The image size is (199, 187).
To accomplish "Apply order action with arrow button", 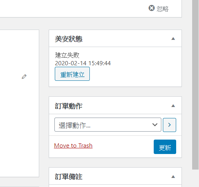I will point(169,125).
